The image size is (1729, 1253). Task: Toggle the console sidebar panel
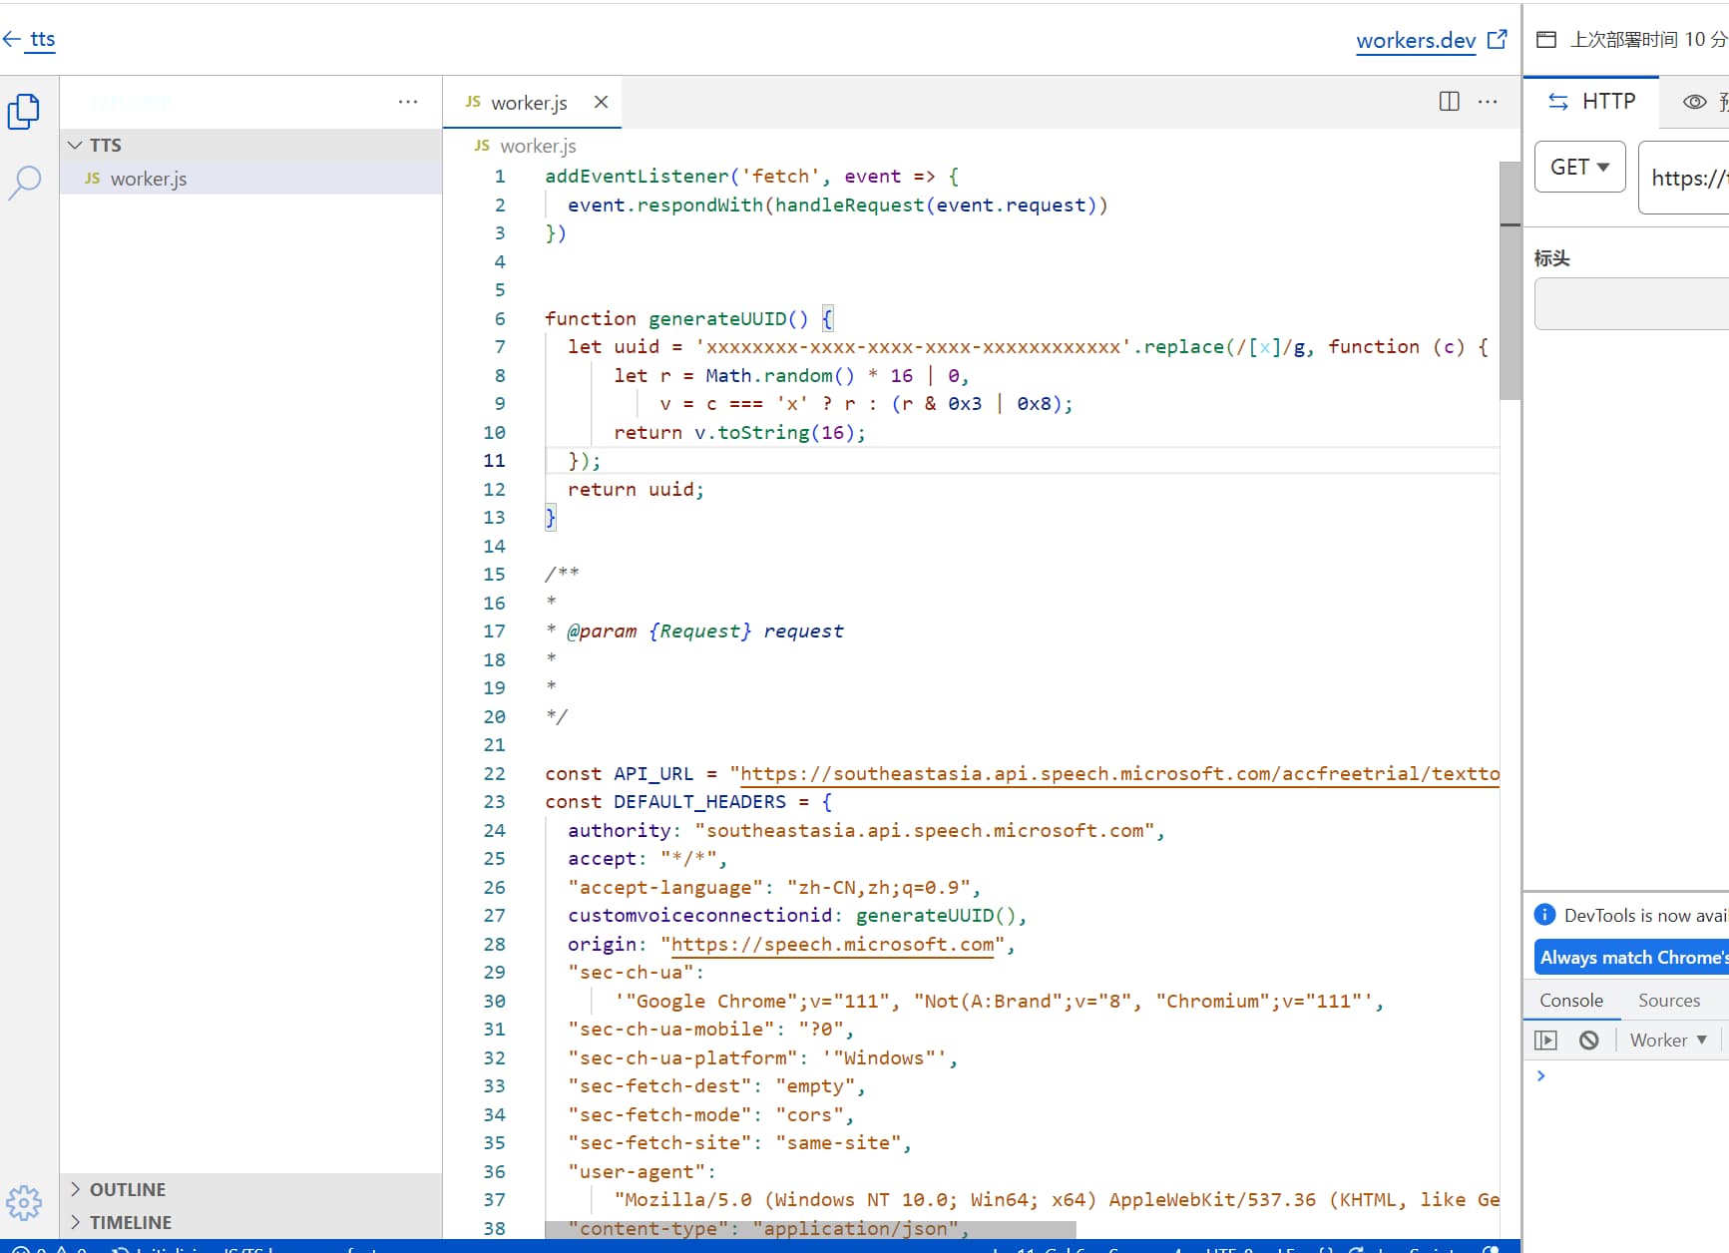pyautogui.click(x=1545, y=1041)
